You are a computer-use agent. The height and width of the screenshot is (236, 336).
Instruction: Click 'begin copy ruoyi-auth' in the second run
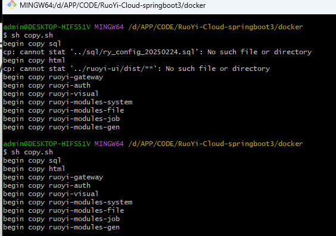[x=46, y=185]
